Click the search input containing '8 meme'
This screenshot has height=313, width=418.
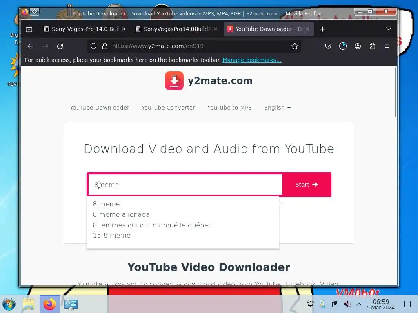tap(185, 185)
